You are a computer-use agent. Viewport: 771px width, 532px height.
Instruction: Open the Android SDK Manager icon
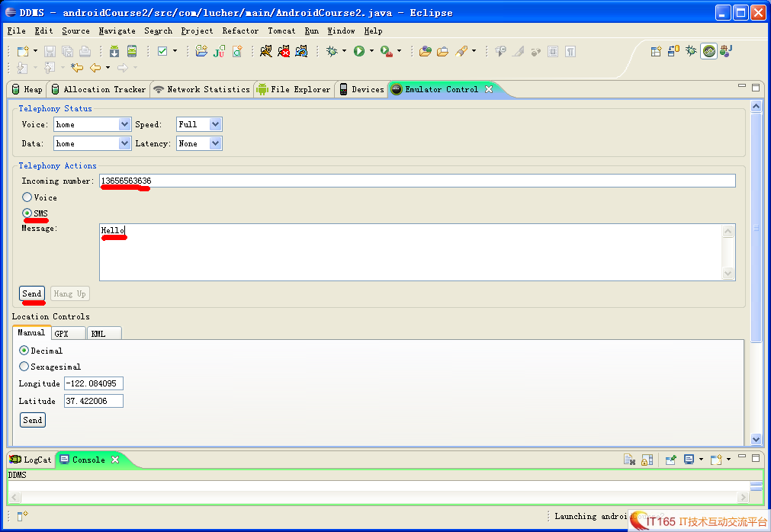pos(114,51)
